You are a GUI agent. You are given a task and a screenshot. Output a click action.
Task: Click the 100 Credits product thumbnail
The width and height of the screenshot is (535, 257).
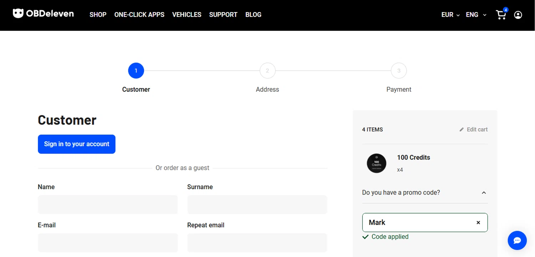(376, 163)
